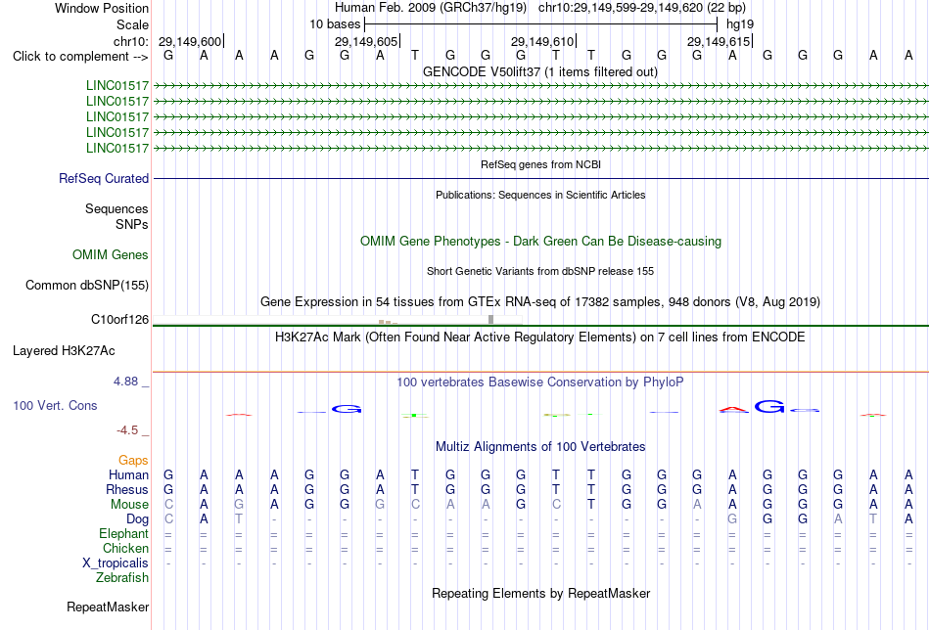Select the Scale track label
This screenshot has height=630, width=930.
(132, 24)
